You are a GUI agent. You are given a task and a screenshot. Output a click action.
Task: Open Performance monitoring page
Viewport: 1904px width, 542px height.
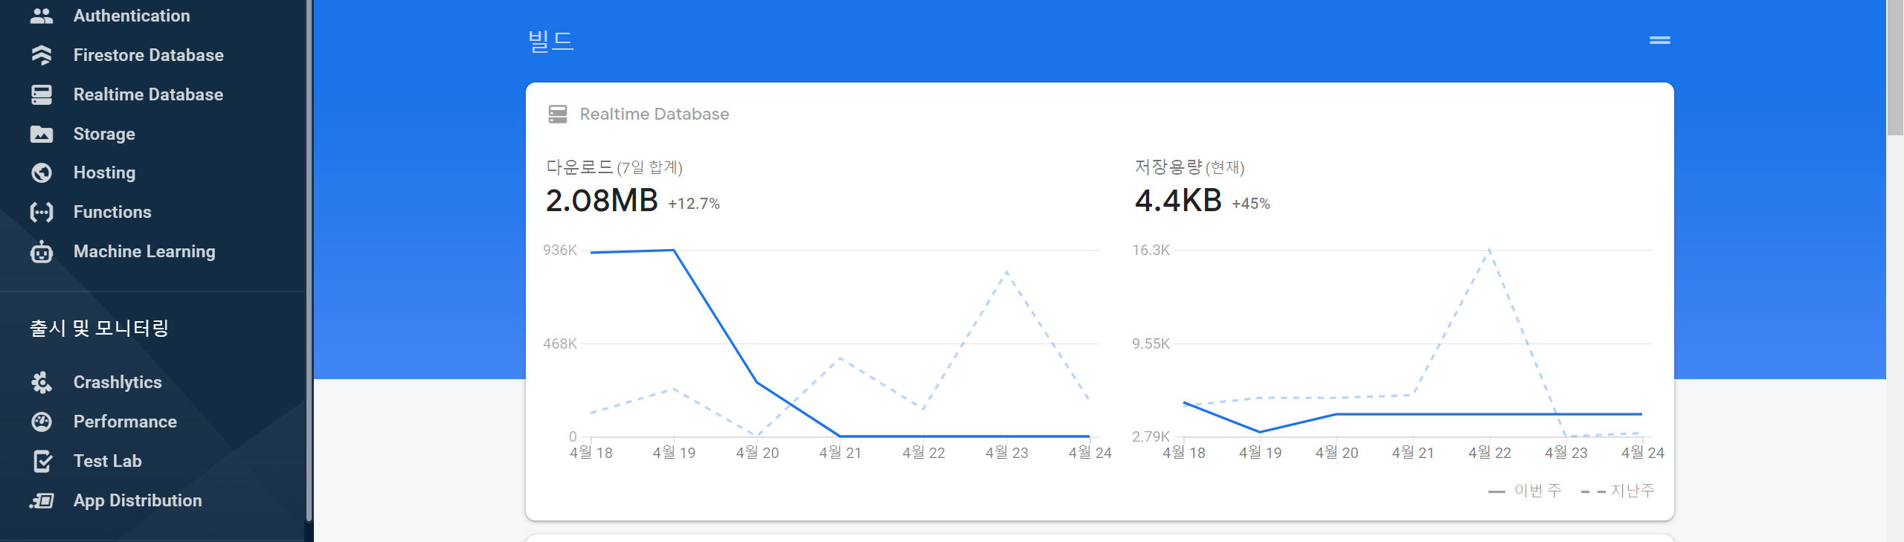[125, 422]
